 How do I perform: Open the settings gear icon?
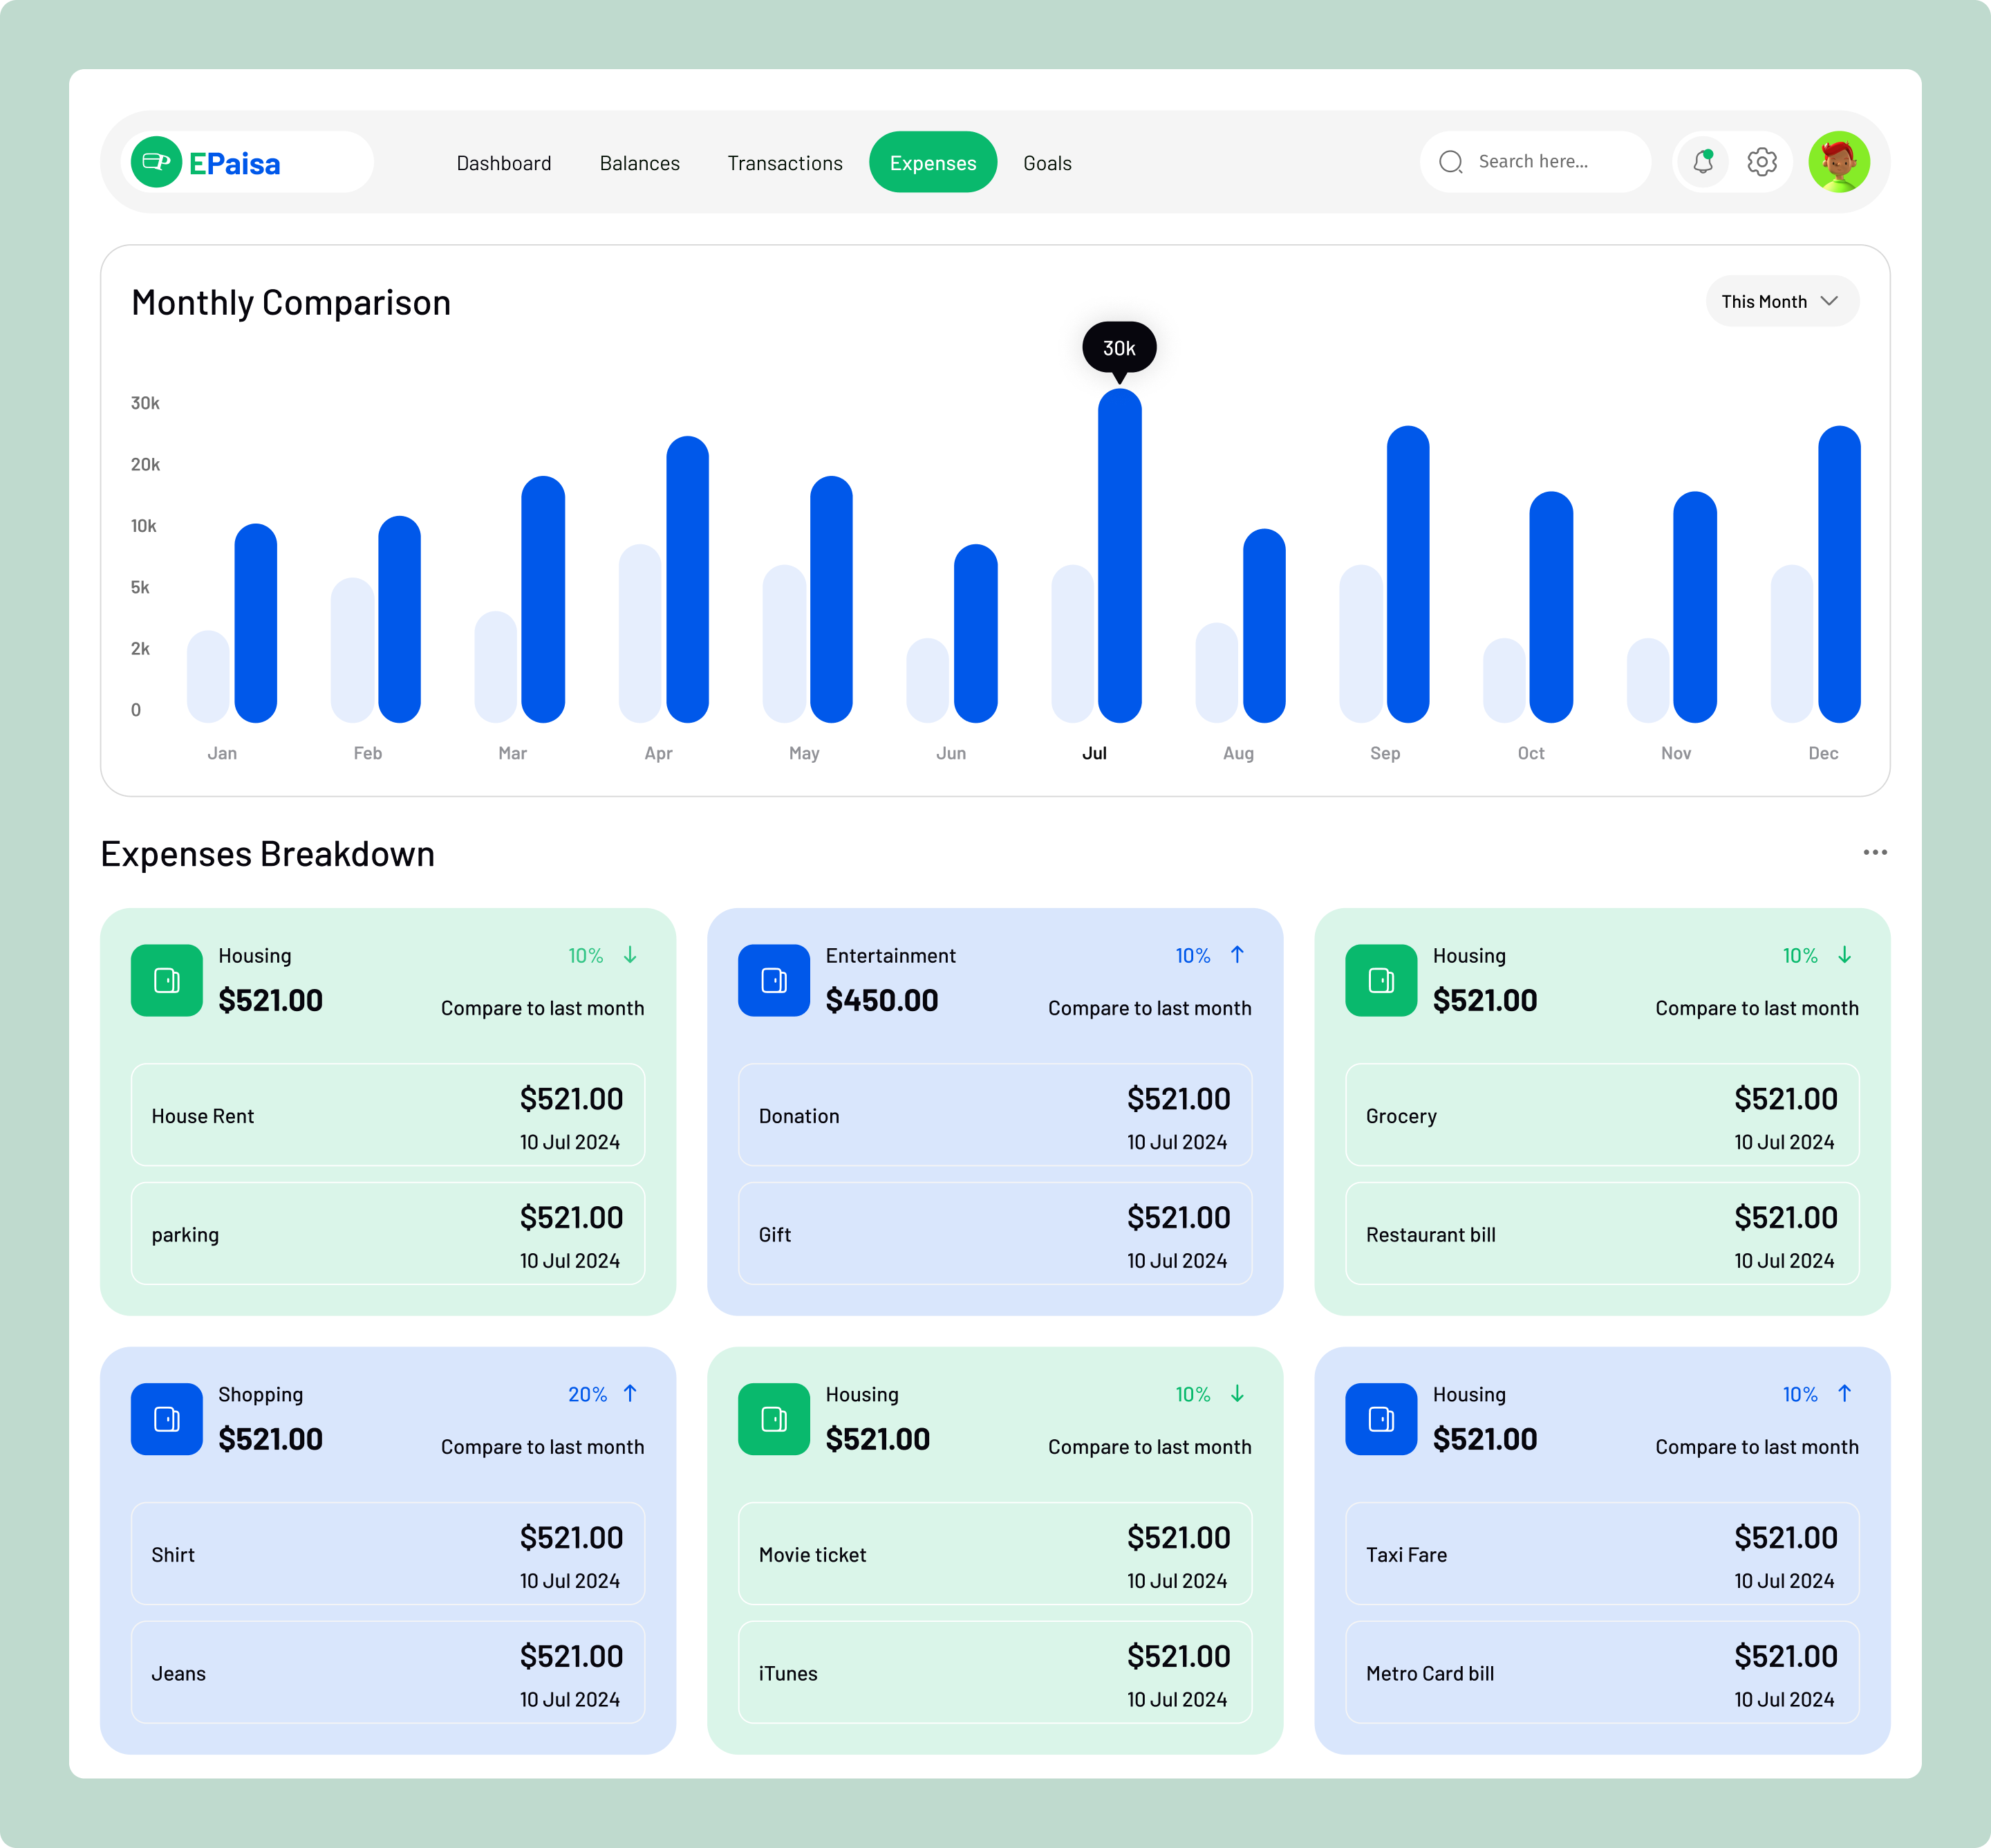coord(1762,162)
